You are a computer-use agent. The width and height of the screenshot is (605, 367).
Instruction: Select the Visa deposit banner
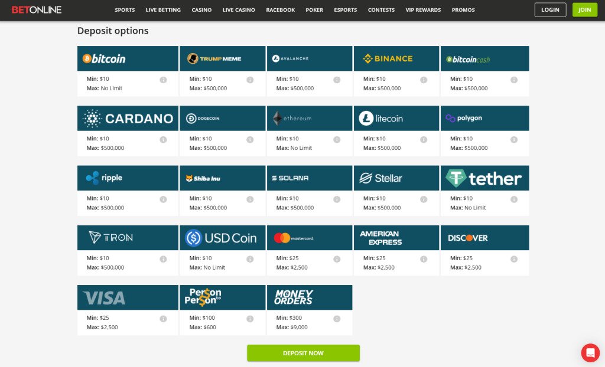pos(128,297)
